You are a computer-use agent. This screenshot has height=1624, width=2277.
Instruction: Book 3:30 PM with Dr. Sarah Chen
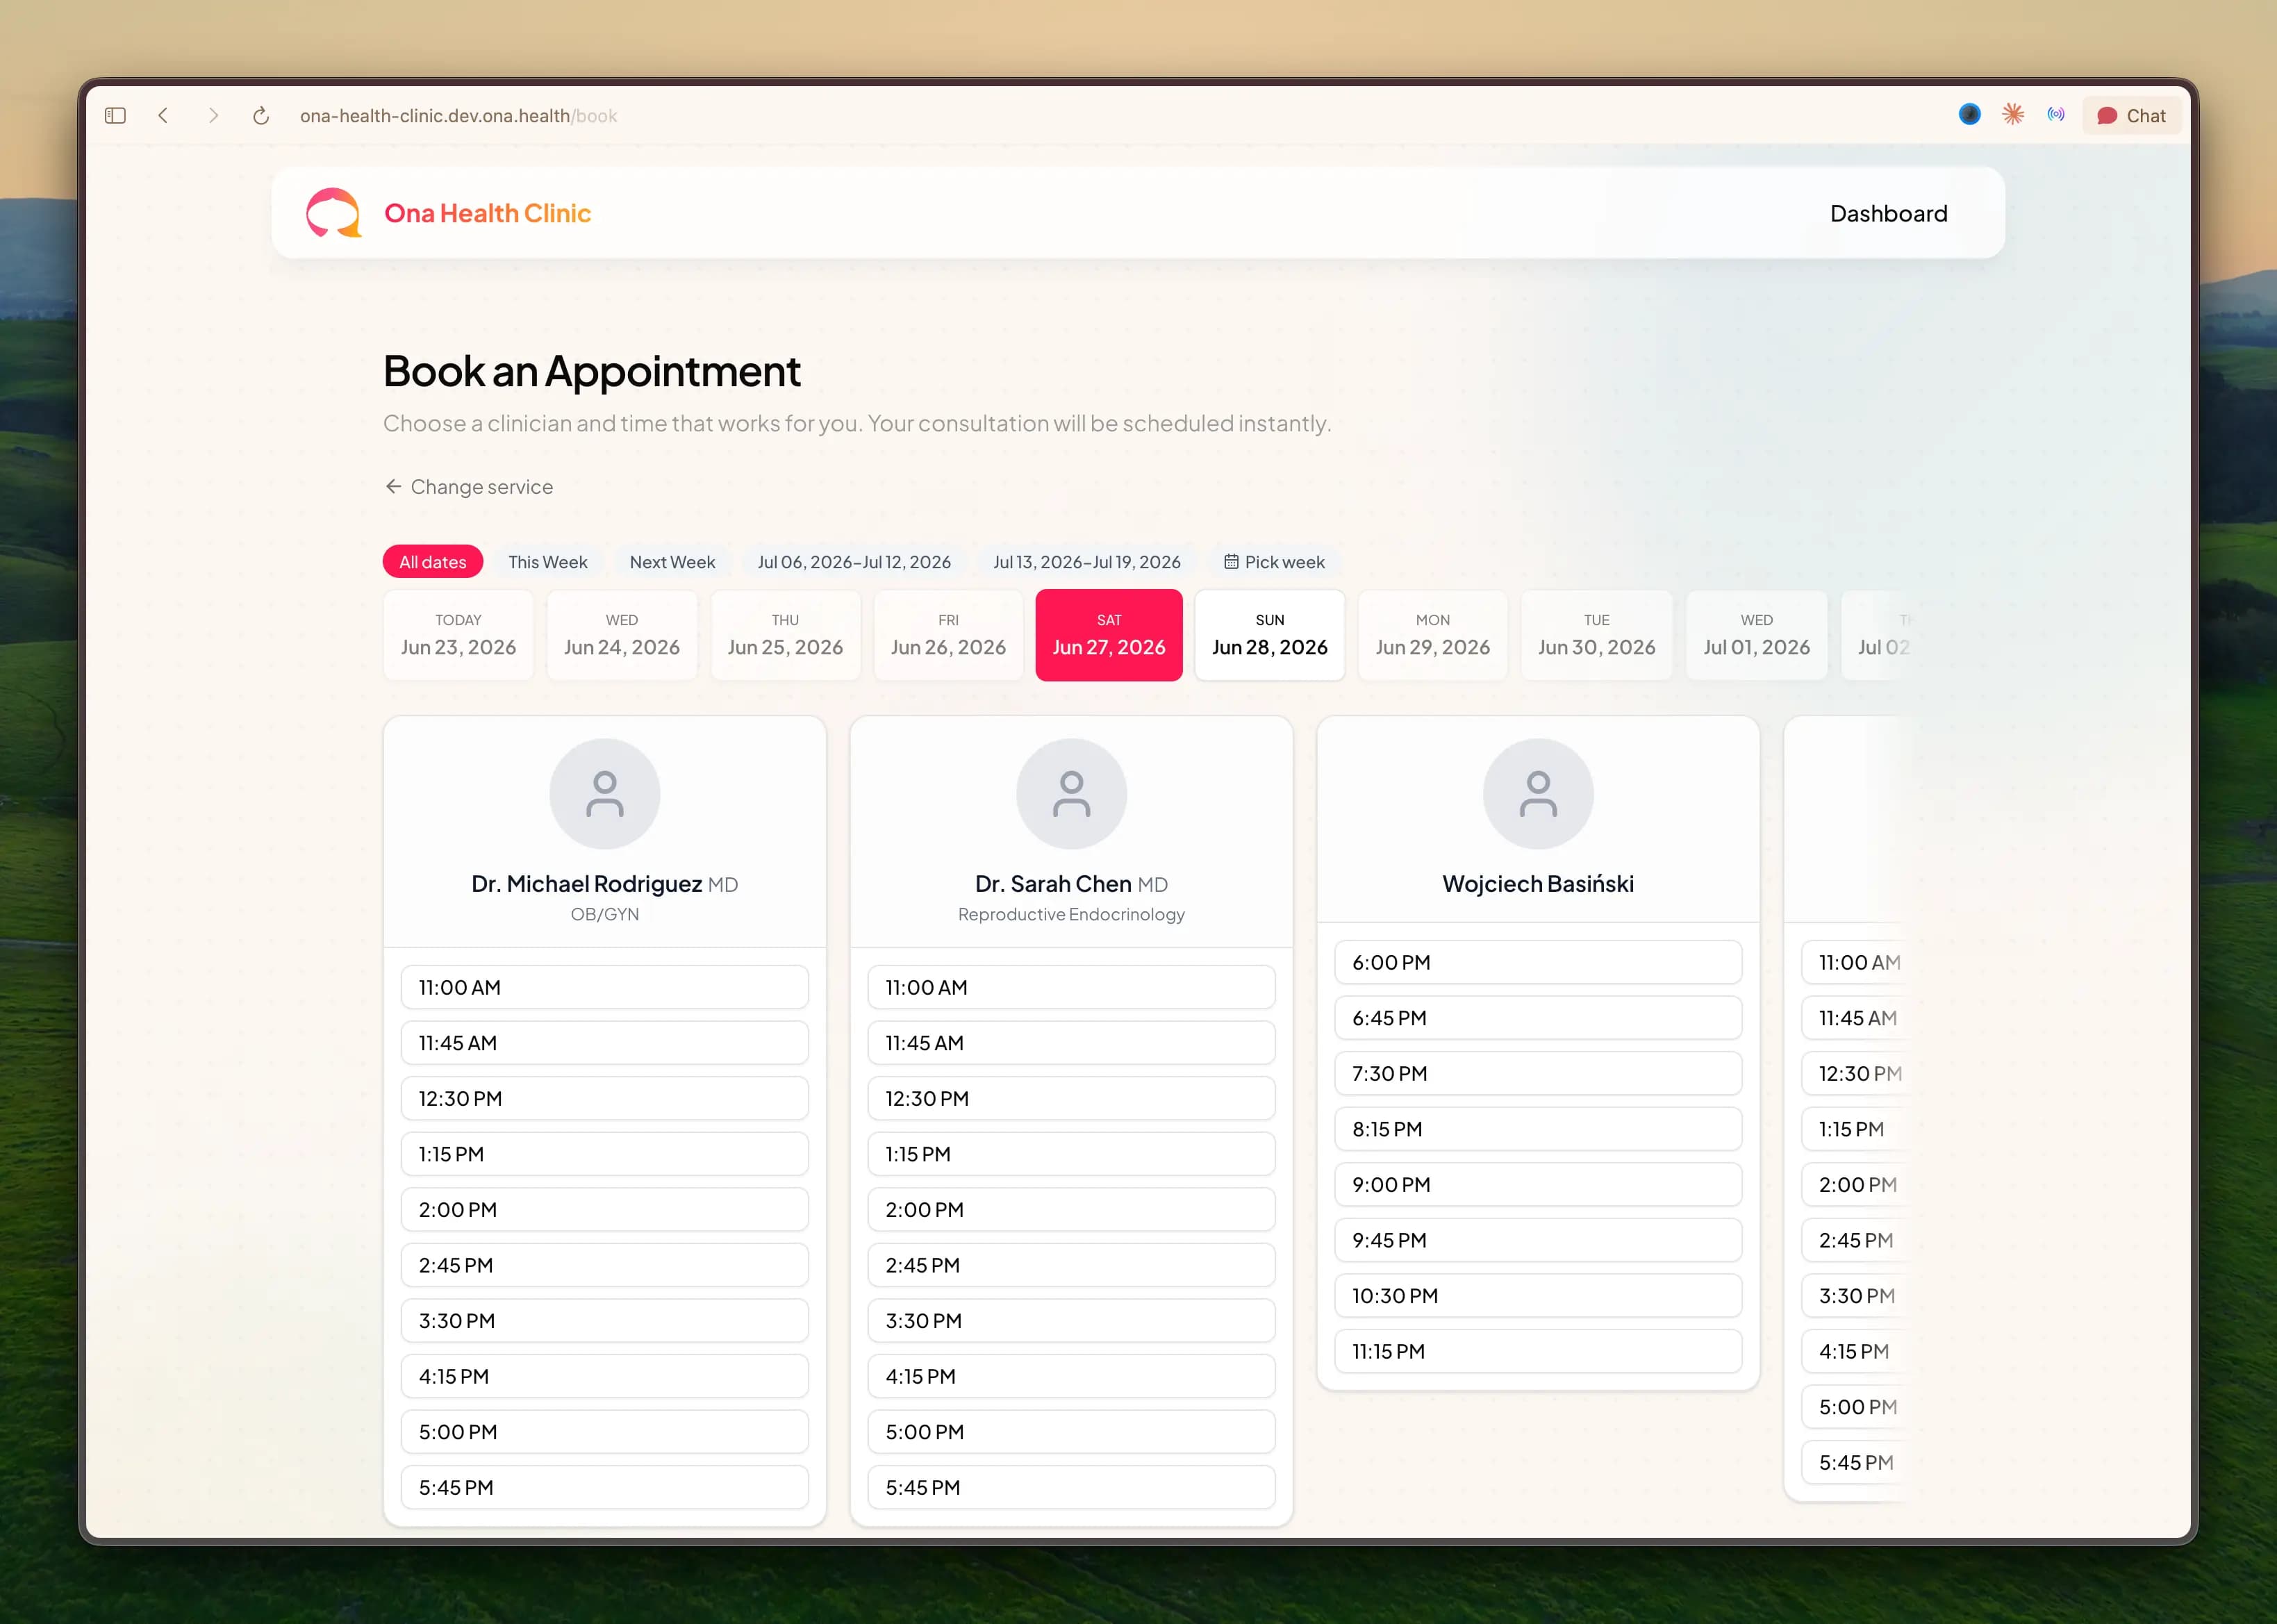[x=1071, y=1320]
